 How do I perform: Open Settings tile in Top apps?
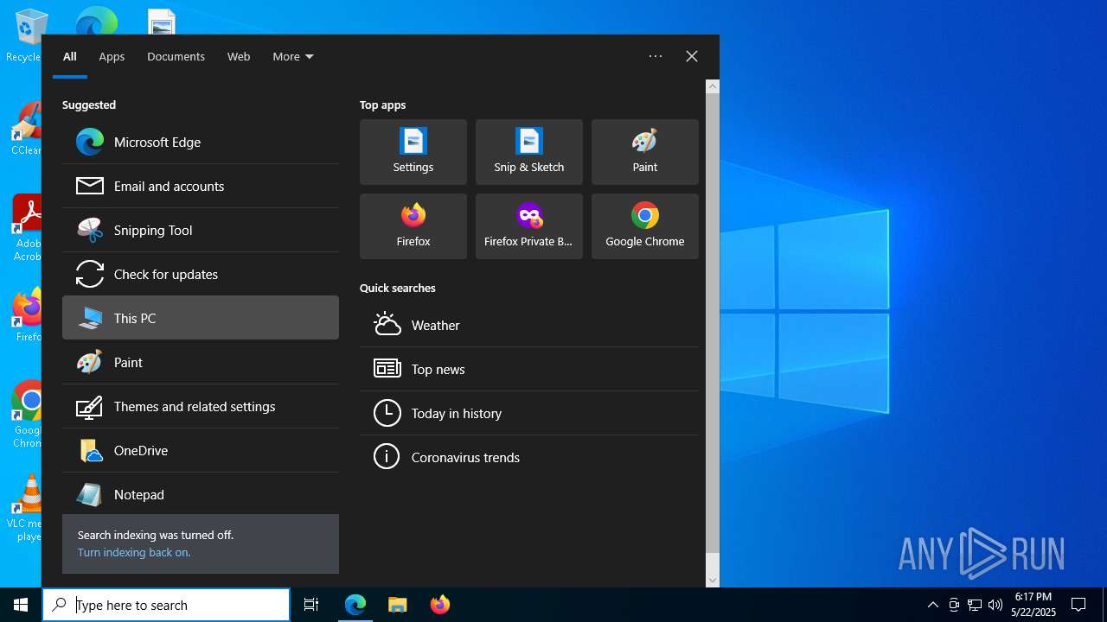click(x=413, y=152)
